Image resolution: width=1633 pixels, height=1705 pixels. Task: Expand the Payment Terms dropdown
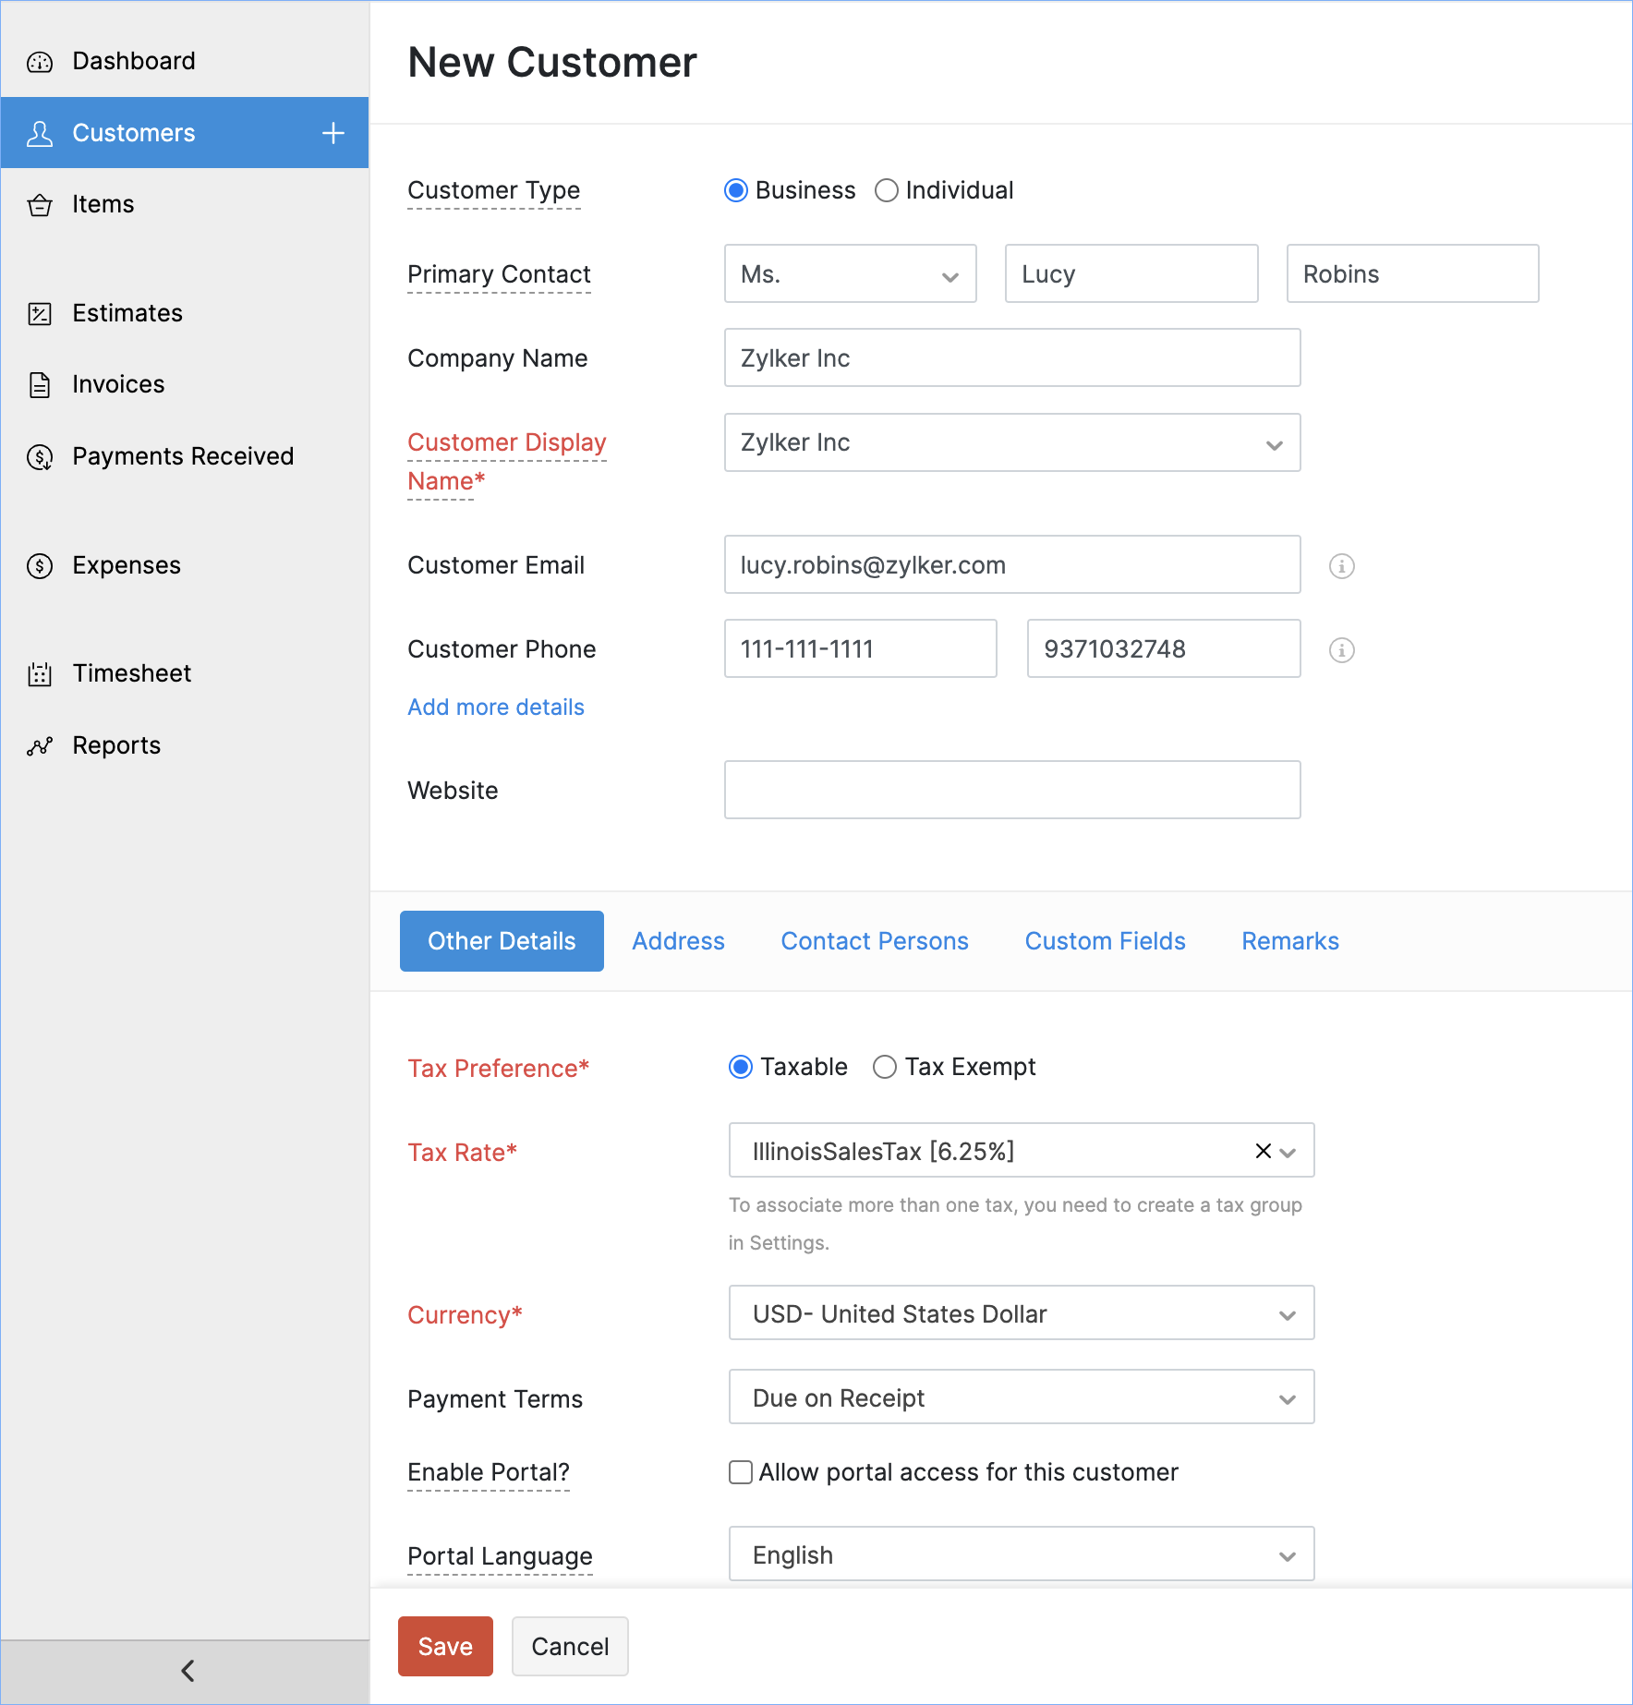1021,1397
